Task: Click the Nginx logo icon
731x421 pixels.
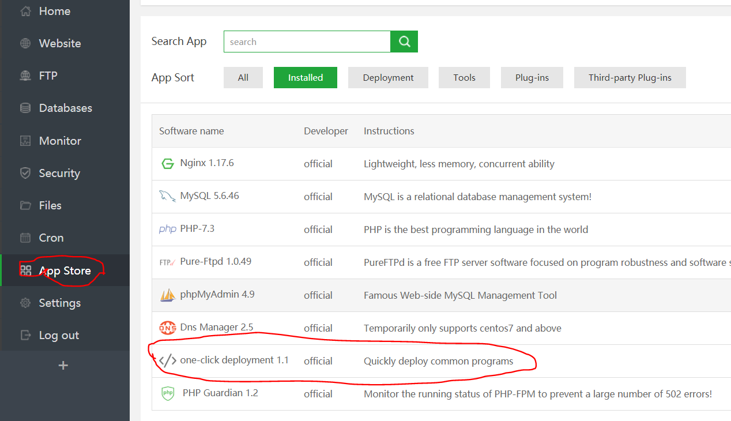Action: pyautogui.click(x=167, y=164)
